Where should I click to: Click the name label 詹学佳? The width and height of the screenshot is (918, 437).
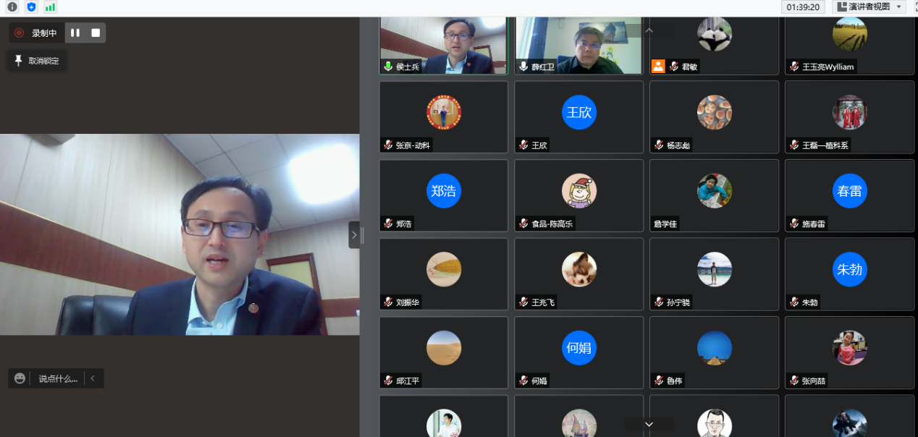[665, 224]
